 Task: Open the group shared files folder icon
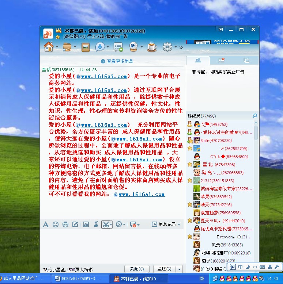click(67, 47)
